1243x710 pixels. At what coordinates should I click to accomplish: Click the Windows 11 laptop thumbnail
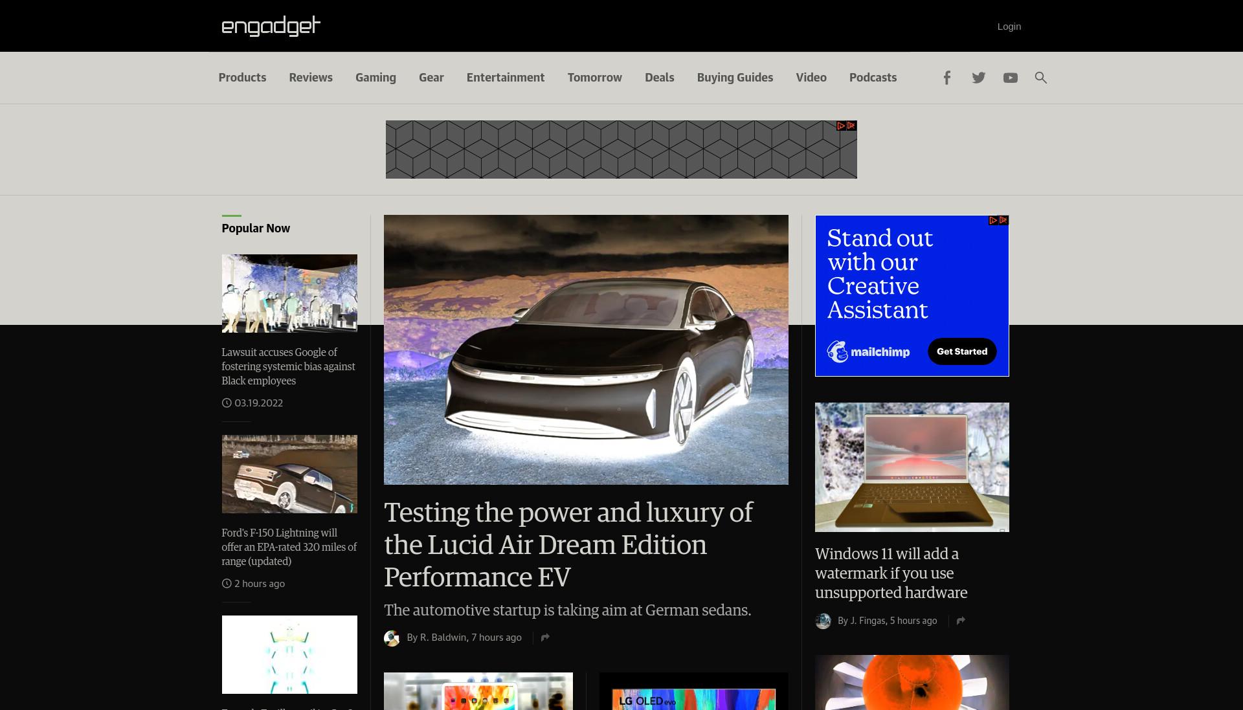click(912, 467)
